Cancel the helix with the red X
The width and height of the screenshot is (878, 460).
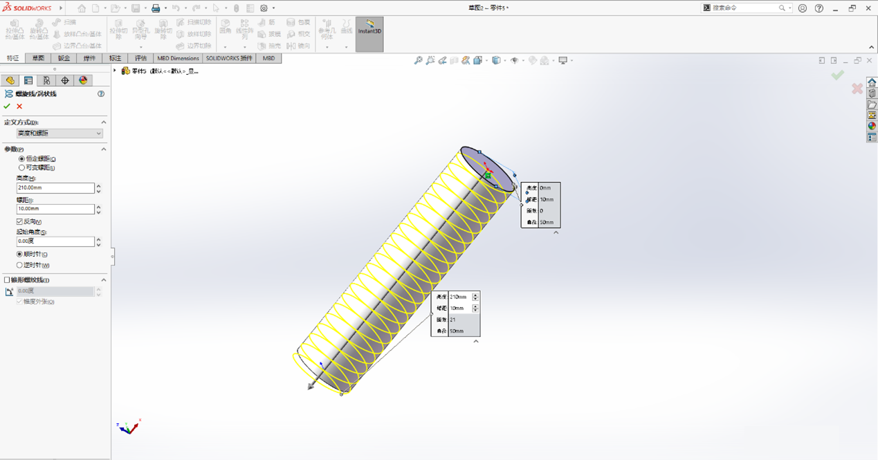(x=18, y=105)
